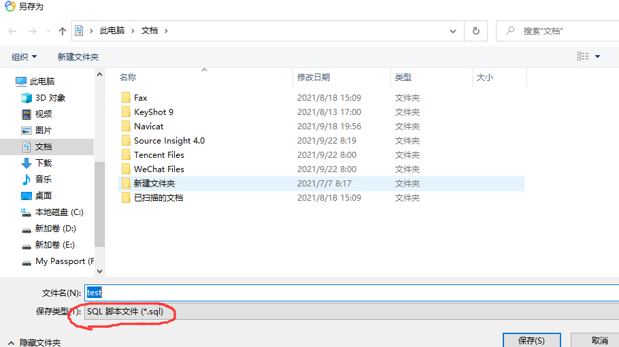Click the Fax folder name
This screenshot has width=619, height=347.
(x=141, y=97)
